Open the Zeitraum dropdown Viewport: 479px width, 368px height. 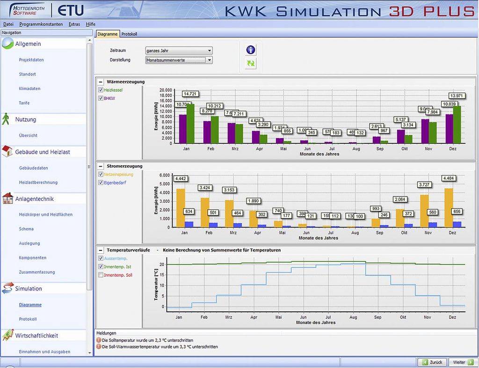click(179, 51)
